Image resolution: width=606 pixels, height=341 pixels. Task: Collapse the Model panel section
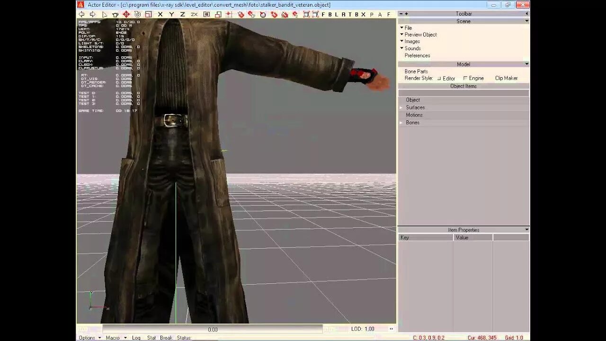coord(526,64)
